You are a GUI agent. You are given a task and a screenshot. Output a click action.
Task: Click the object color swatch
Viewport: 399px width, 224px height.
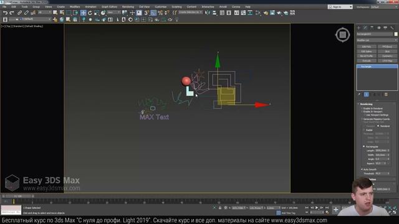[396, 34]
